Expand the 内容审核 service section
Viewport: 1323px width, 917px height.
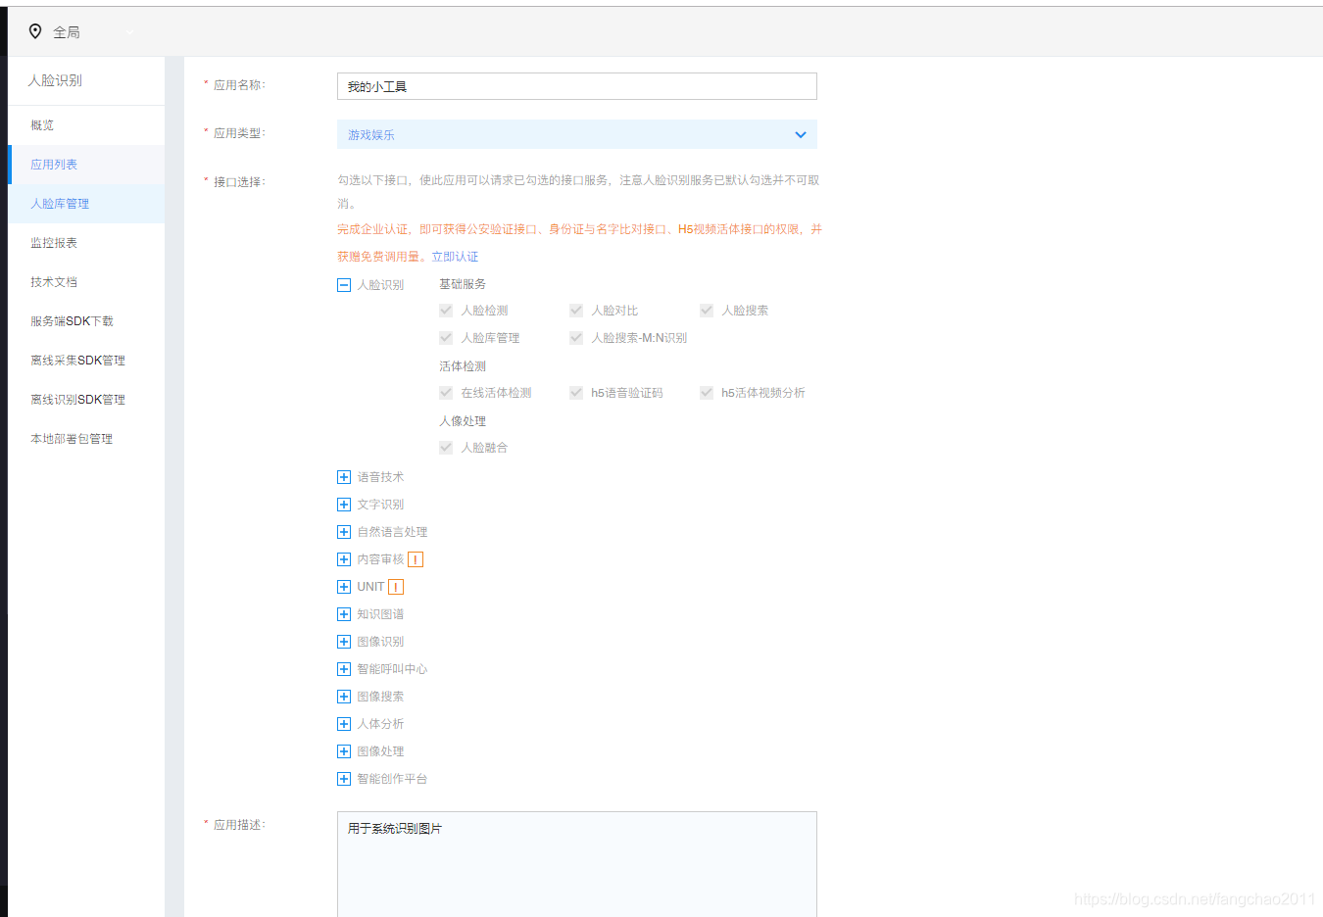(344, 559)
